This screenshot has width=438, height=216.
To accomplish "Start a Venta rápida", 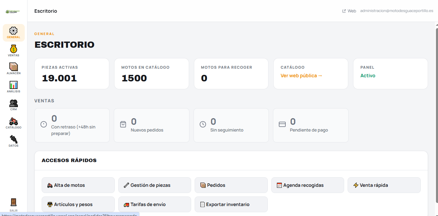I will (x=384, y=185).
